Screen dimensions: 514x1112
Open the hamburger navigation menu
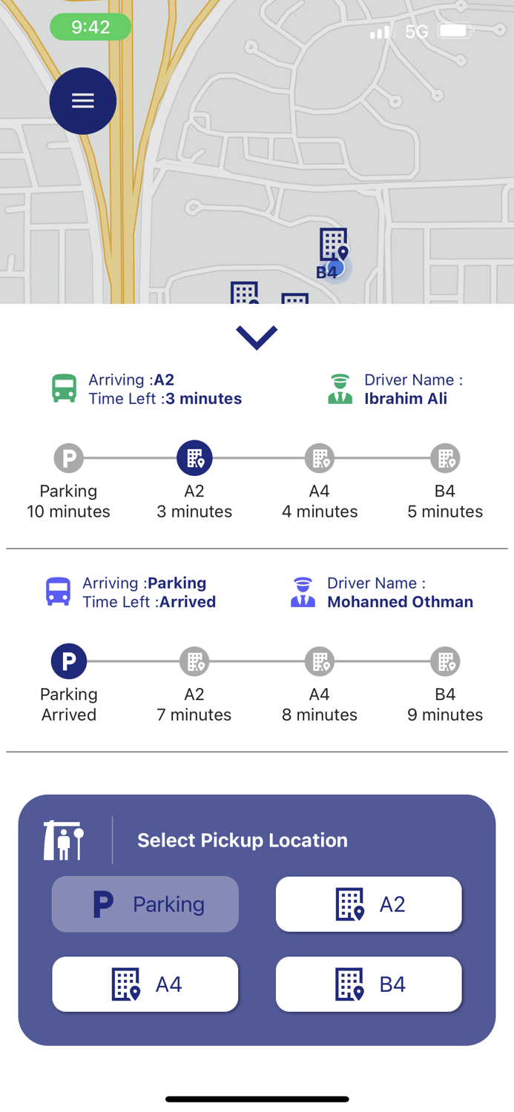82,101
